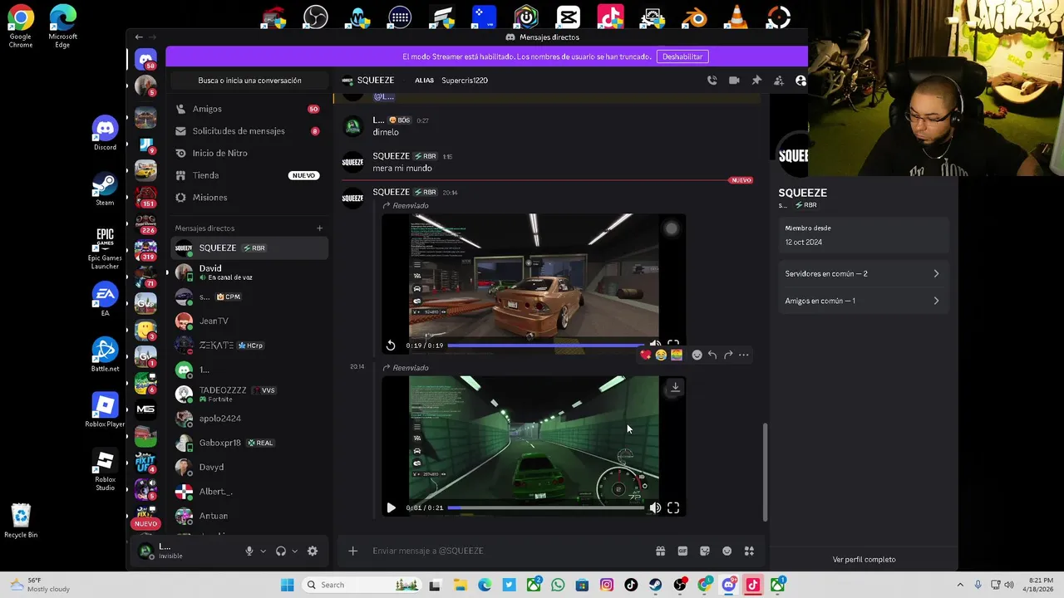This screenshot has width=1064, height=598.
Task: React with the rainbow flag emoji
Action: [677, 355]
